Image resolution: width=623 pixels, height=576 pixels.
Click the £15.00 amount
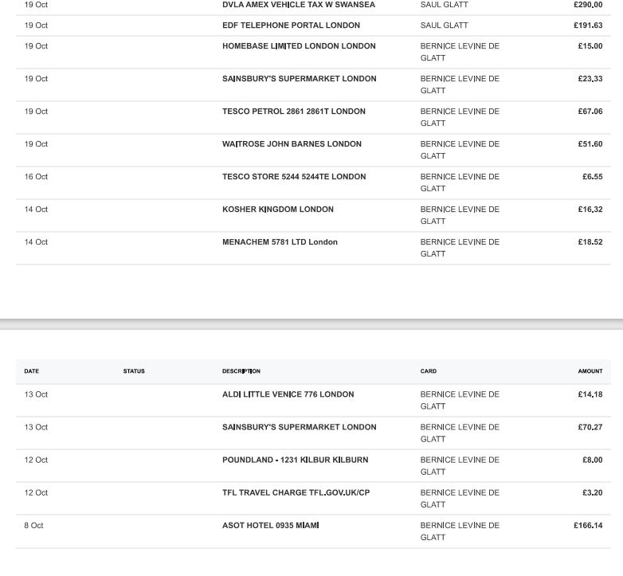click(x=590, y=46)
